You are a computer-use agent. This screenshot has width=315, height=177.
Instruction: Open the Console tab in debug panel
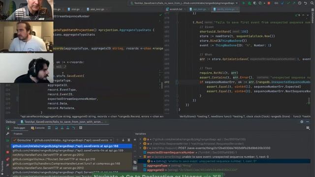tap(38, 128)
